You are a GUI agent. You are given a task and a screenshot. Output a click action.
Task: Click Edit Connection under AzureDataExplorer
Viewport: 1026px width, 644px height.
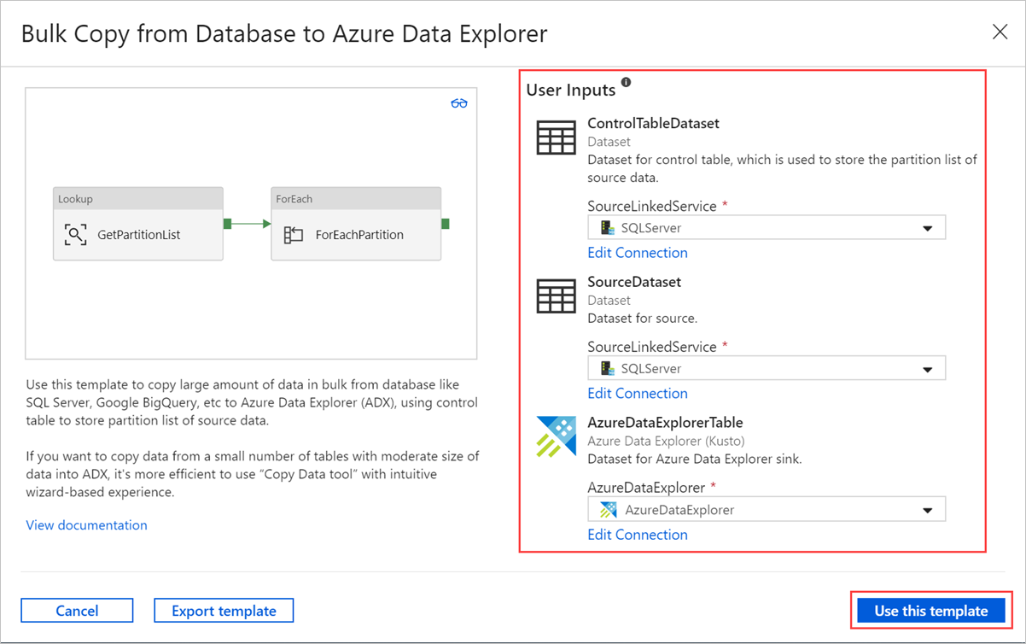[637, 534]
